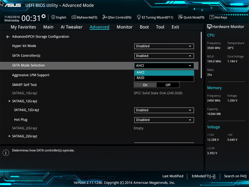Click the back arrow beside Advanced\PCH Storage Configuration
The image size is (249, 187).
point(8,37)
